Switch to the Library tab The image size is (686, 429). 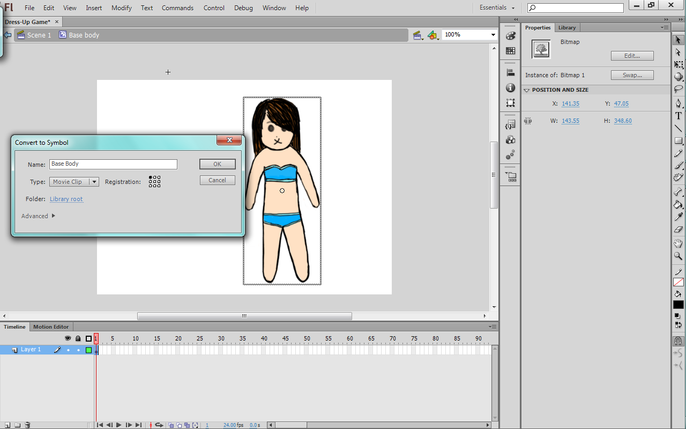pos(566,28)
